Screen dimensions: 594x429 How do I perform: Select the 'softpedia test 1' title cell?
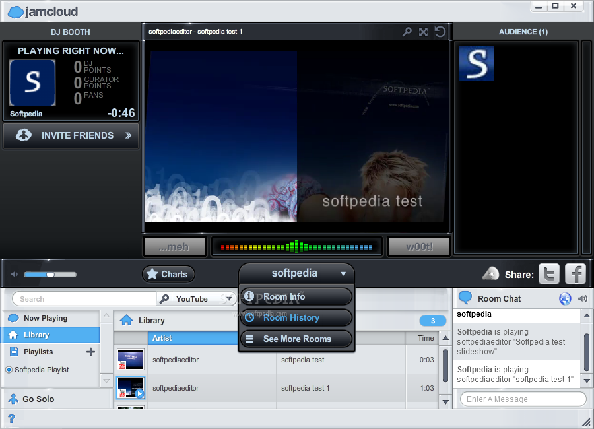[306, 389]
